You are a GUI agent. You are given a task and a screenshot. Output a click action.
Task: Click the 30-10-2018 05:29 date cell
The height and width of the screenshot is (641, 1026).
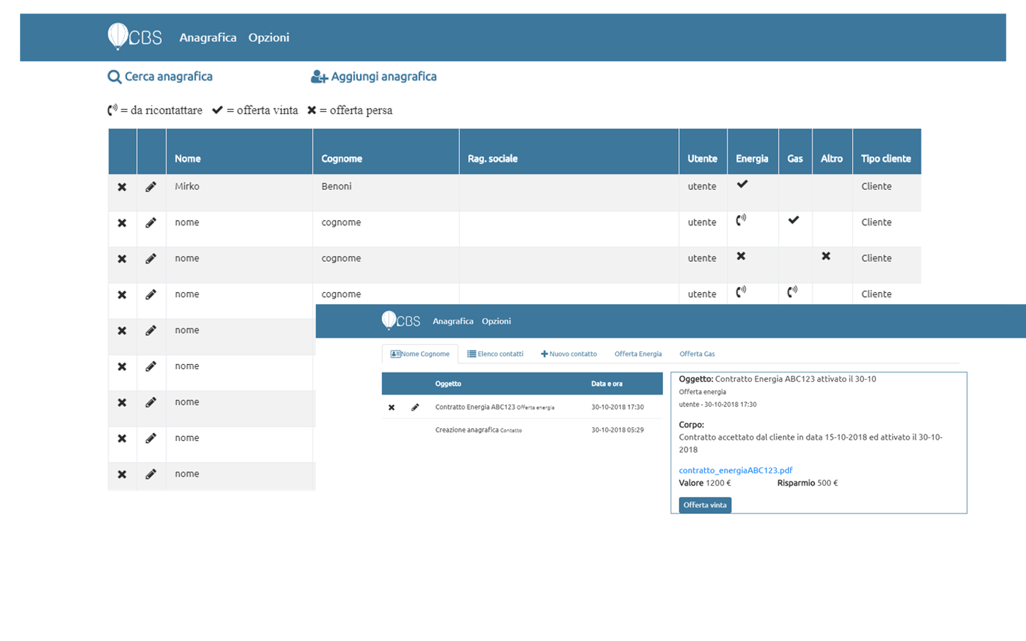pyautogui.click(x=617, y=430)
